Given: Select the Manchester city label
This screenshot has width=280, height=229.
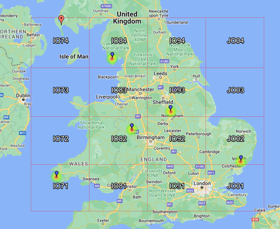Looking at the screenshot, I should point(140,89).
